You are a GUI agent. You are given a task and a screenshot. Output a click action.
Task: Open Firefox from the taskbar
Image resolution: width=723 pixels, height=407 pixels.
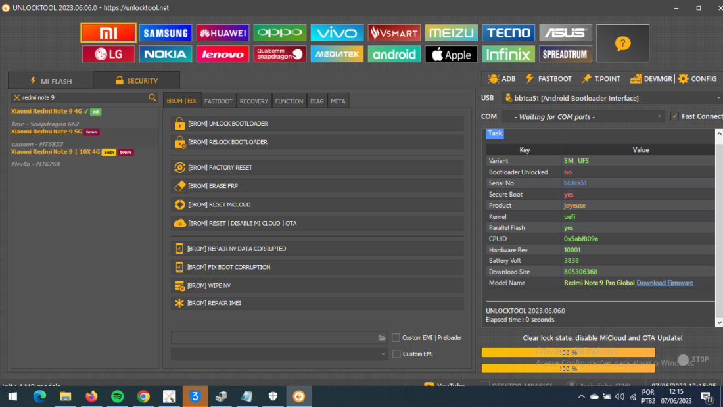[91, 396]
